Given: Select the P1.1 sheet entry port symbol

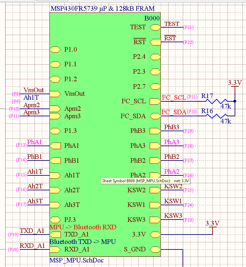Looking at the screenshot, I should 55,64.
